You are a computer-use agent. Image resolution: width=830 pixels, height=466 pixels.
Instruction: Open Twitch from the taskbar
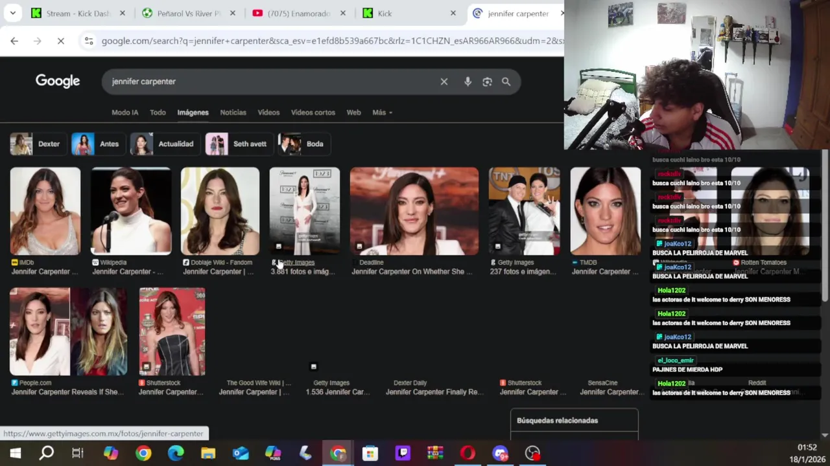point(403,453)
